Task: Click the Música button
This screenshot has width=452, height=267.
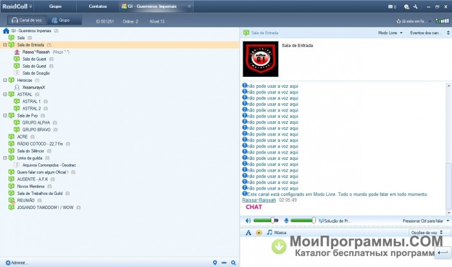Action: pos(276,232)
